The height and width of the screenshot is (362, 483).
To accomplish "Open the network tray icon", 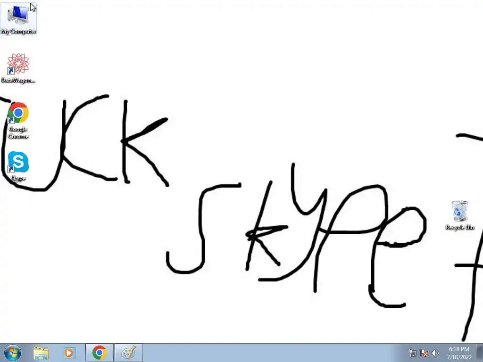I will [412, 353].
